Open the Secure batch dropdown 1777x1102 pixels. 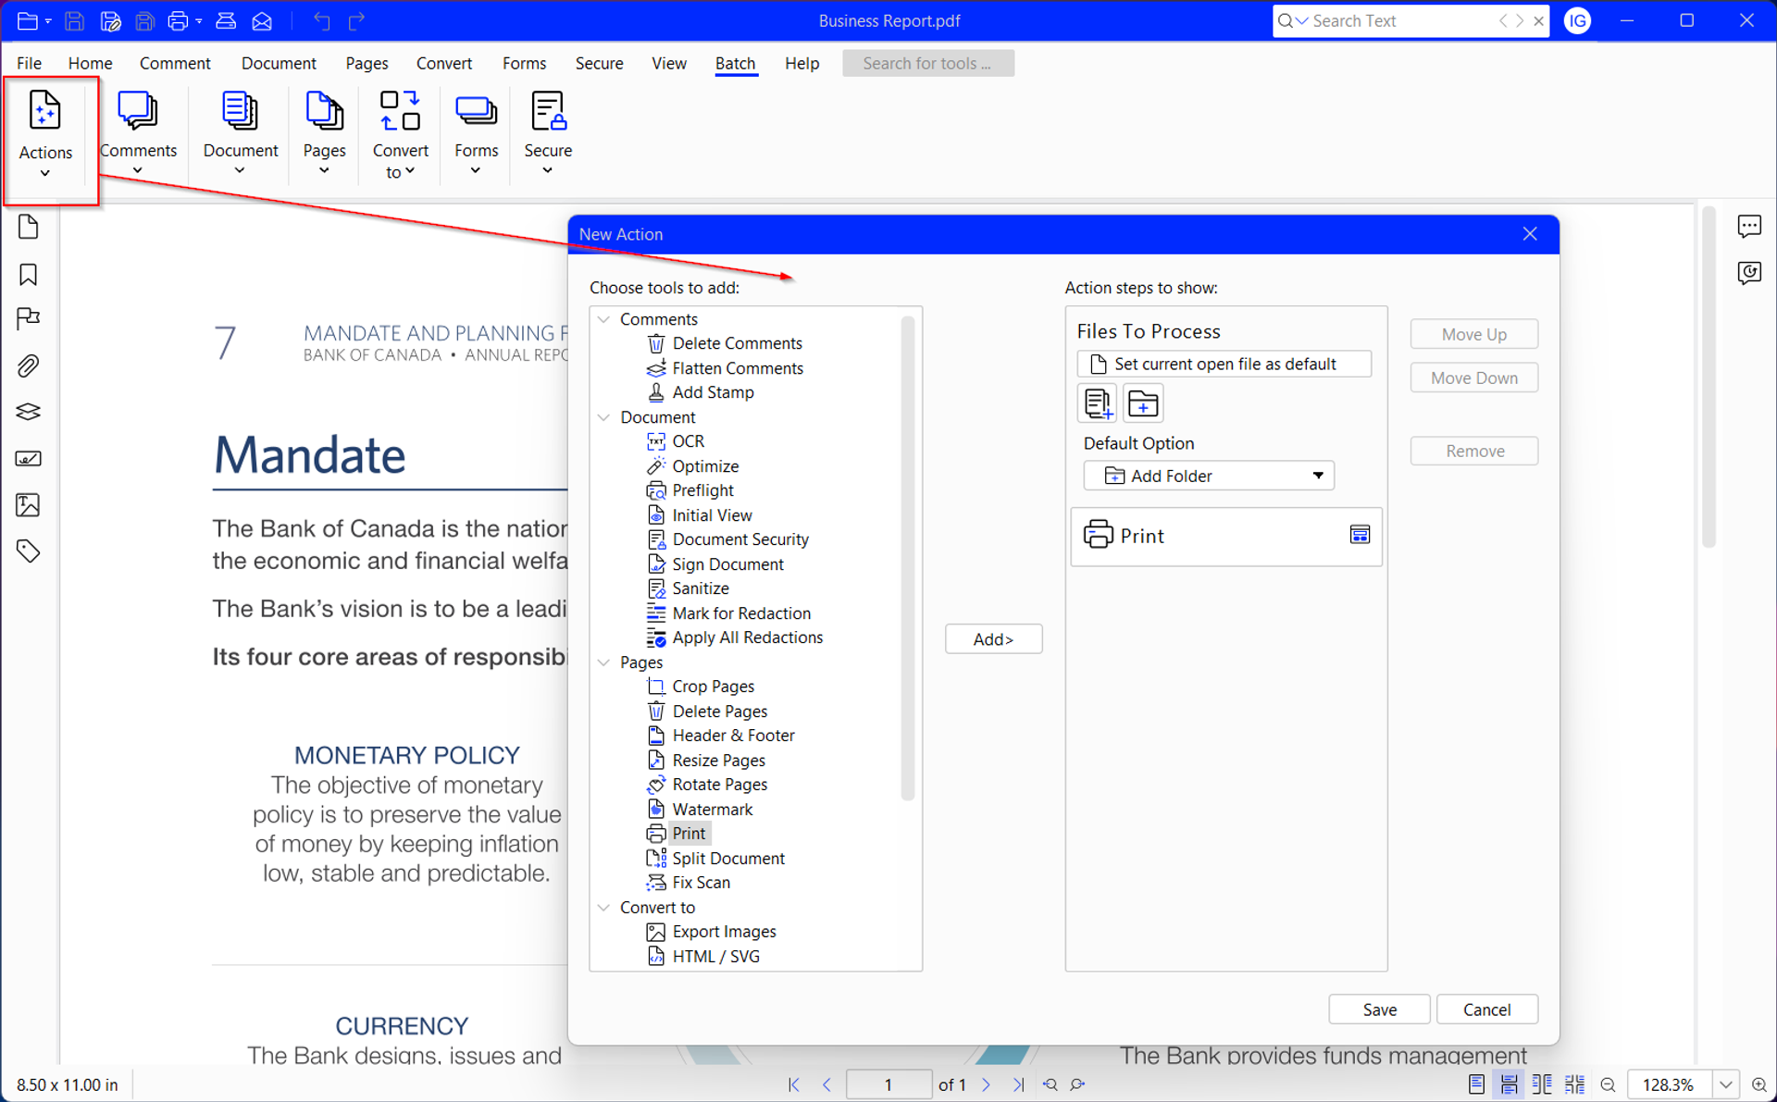(x=548, y=132)
